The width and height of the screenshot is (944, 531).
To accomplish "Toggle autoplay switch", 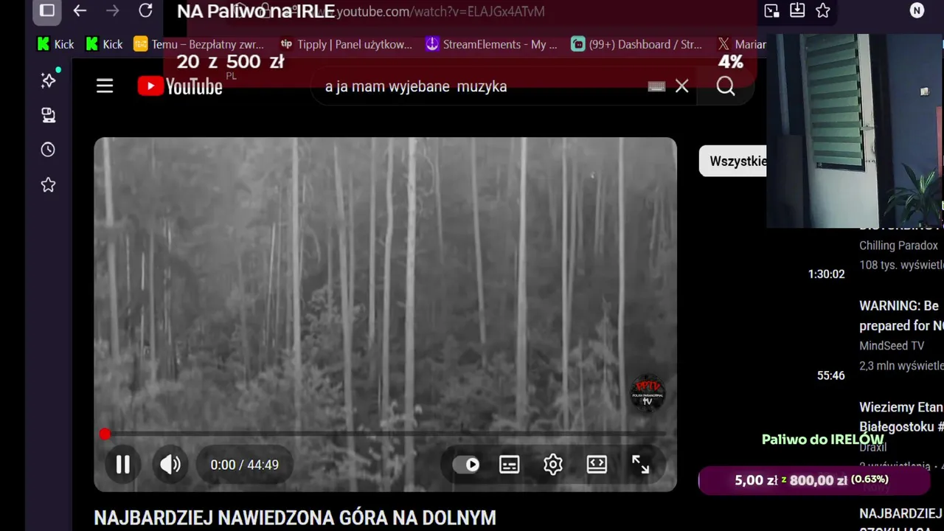I will pyautogui.click(x=466, y=465).
